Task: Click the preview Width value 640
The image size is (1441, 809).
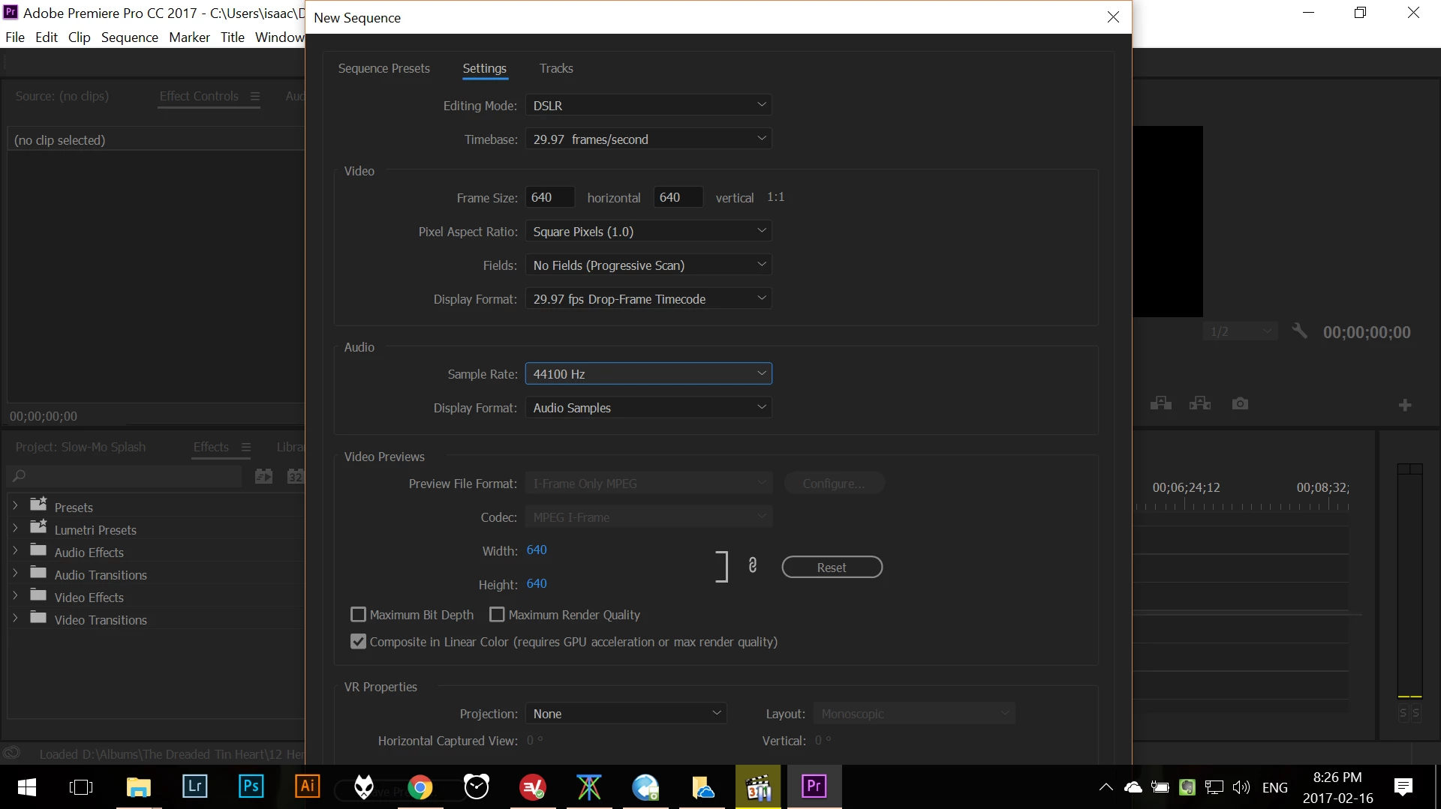Action: pos(537,550)
